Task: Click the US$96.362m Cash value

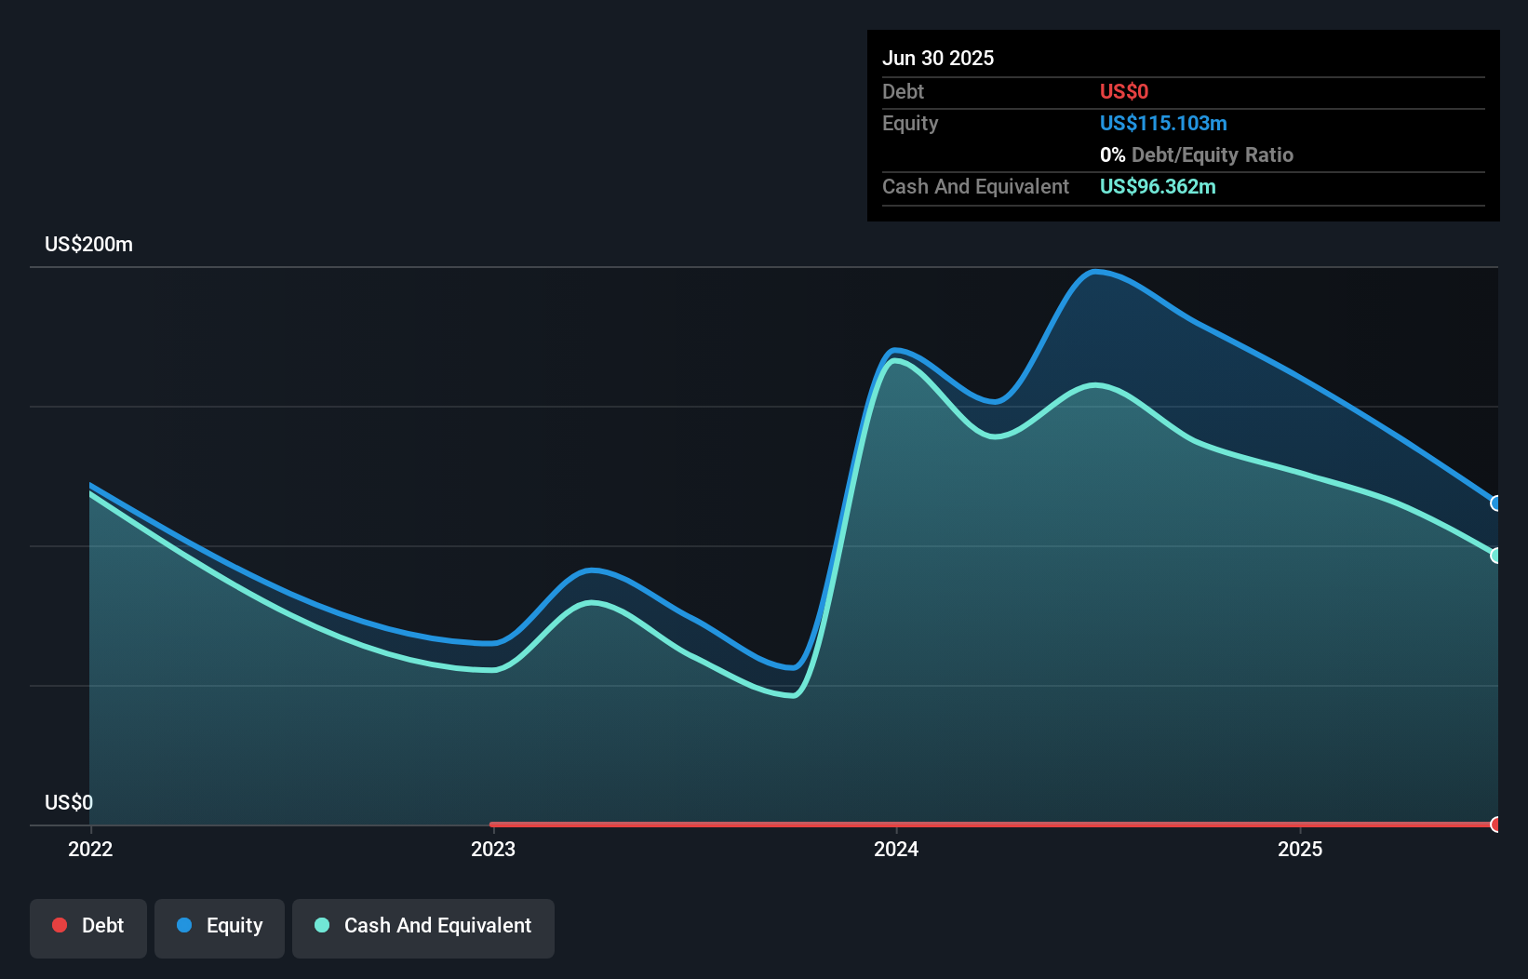Action: [x=1158, y=186]
